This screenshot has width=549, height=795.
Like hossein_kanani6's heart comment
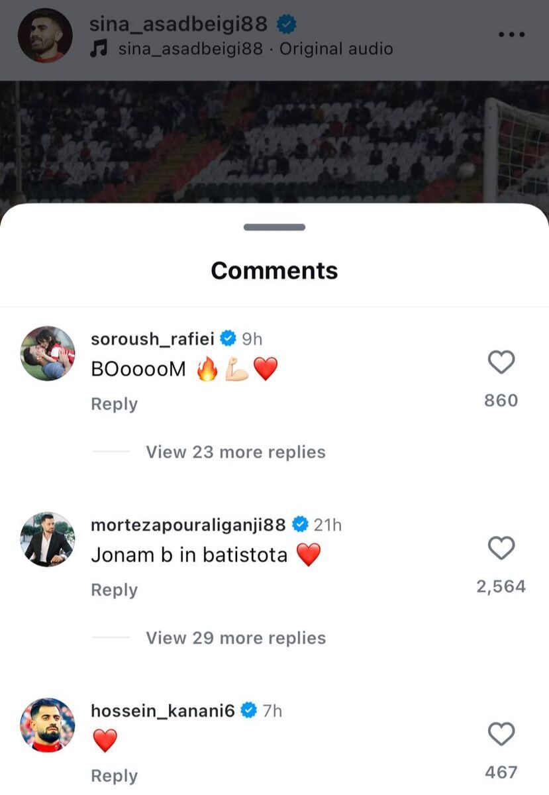coord(501,734)
